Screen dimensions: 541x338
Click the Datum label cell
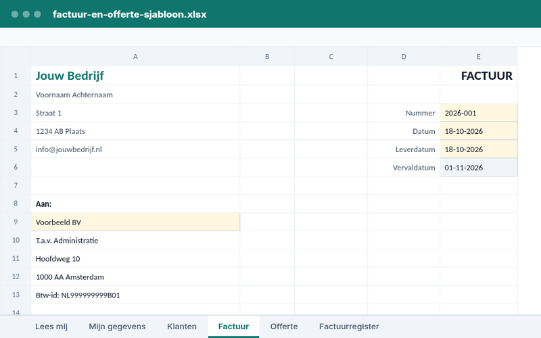click(404, 131)
